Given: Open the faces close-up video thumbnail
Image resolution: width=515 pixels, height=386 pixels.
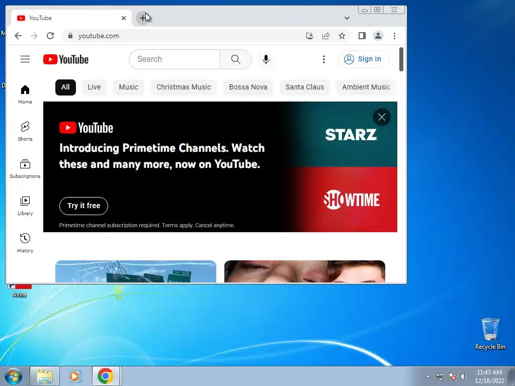Looking at the screenshot, I should 304,271.
